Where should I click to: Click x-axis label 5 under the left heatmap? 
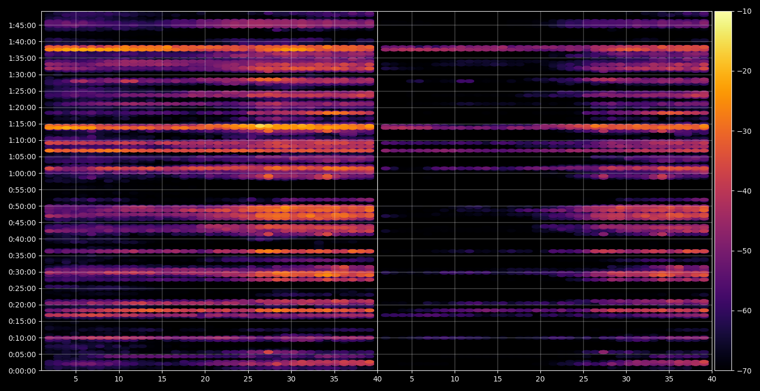76,379
